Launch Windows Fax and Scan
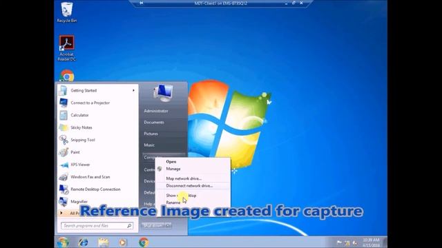 pyautogui.click(x=97, y=177)
